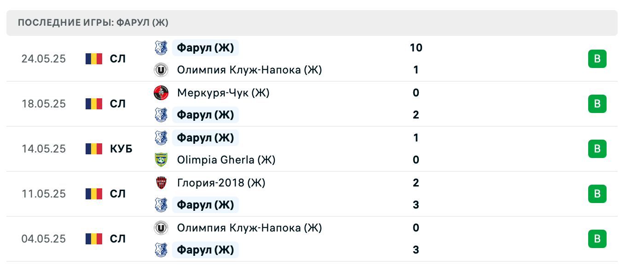Toggle the green win badge for the 24.05.25 match

pyautogui.click(x=597, y=58)
